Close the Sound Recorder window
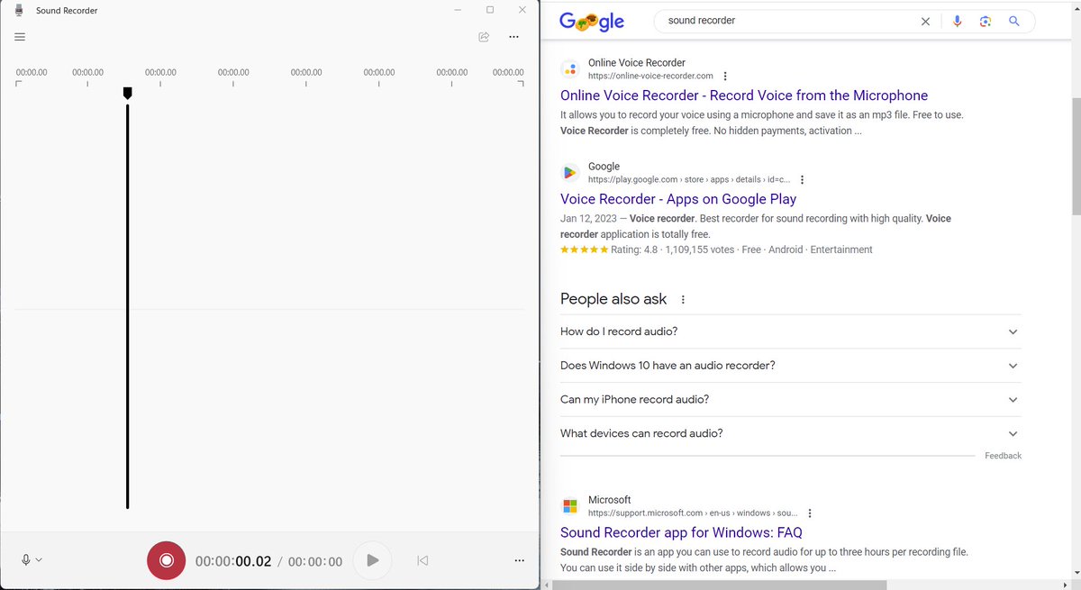 coord(522,10)
